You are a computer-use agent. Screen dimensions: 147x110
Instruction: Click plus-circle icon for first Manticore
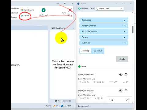pyautogui.click(x=126, y=75)
